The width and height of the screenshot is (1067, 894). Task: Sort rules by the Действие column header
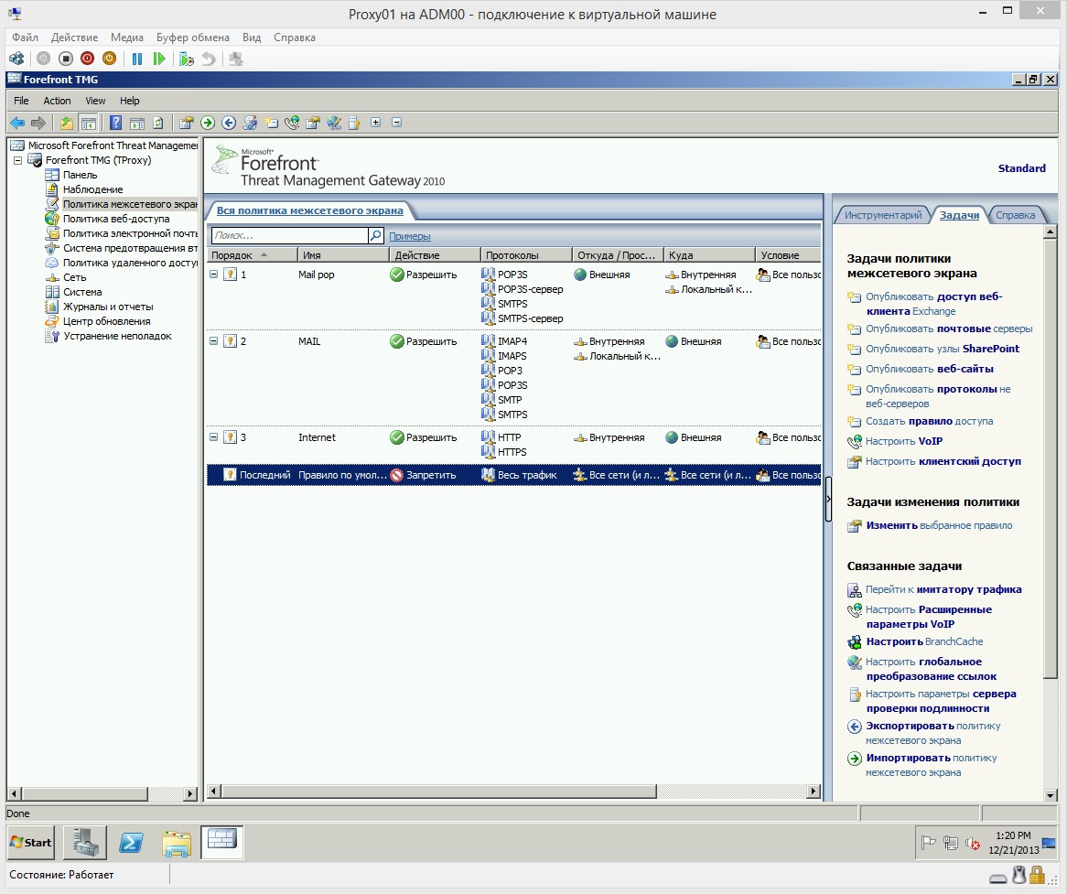(435, 255)
